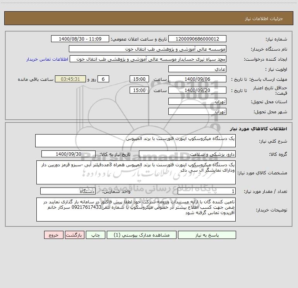Click unit of measure field دستگاه
This screenshot has width=298, height=288.
68,191
